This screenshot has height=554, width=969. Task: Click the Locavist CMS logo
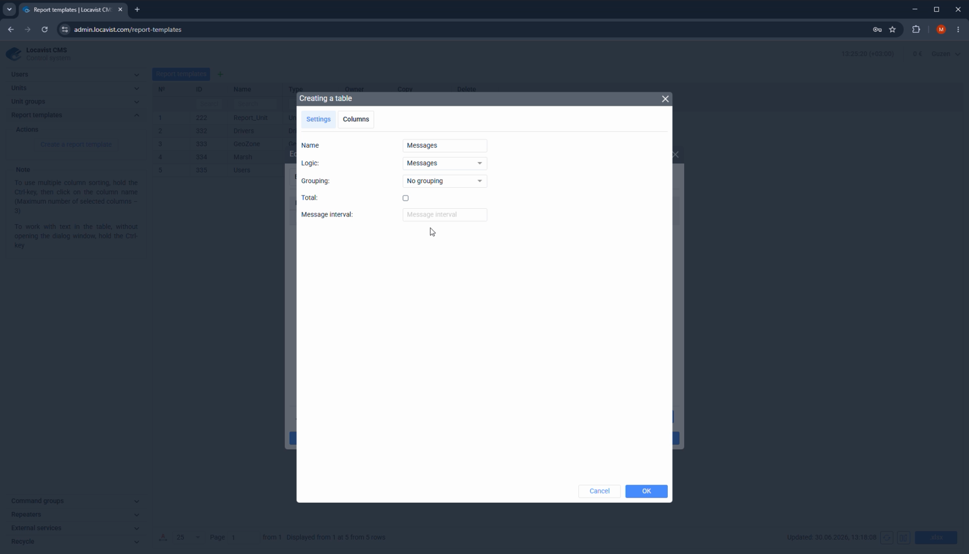tap(14, 53)
